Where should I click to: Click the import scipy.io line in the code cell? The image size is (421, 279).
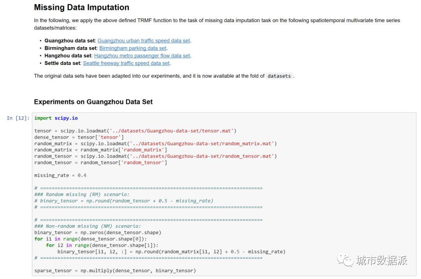(56, 118)
